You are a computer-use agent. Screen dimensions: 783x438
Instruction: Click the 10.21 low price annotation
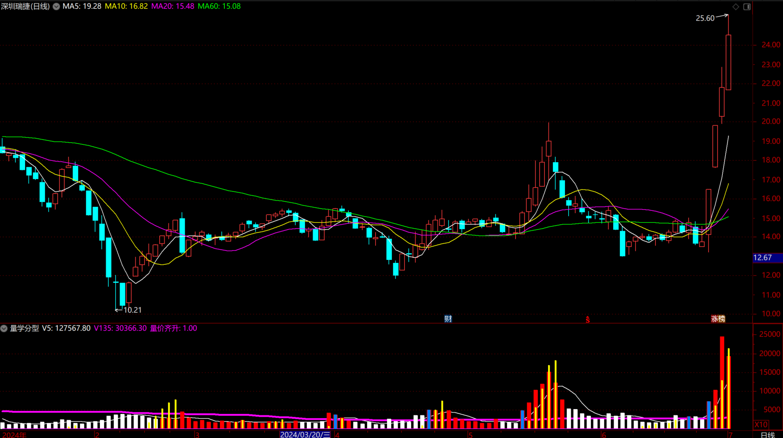point(133,310)
